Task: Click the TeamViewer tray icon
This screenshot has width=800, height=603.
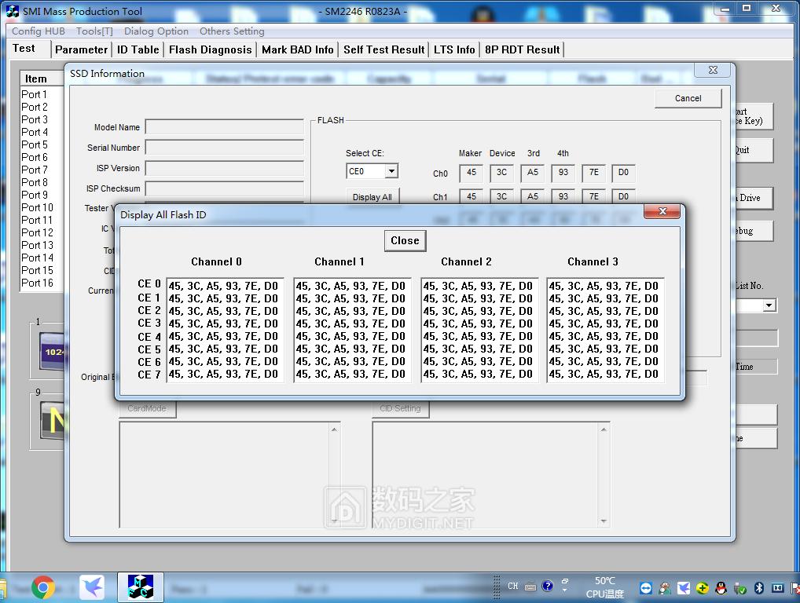Action: coord(646,587)
